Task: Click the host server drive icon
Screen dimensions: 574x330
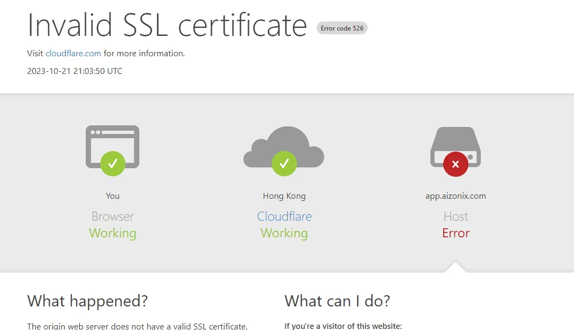Action: (x=456, y=146)
